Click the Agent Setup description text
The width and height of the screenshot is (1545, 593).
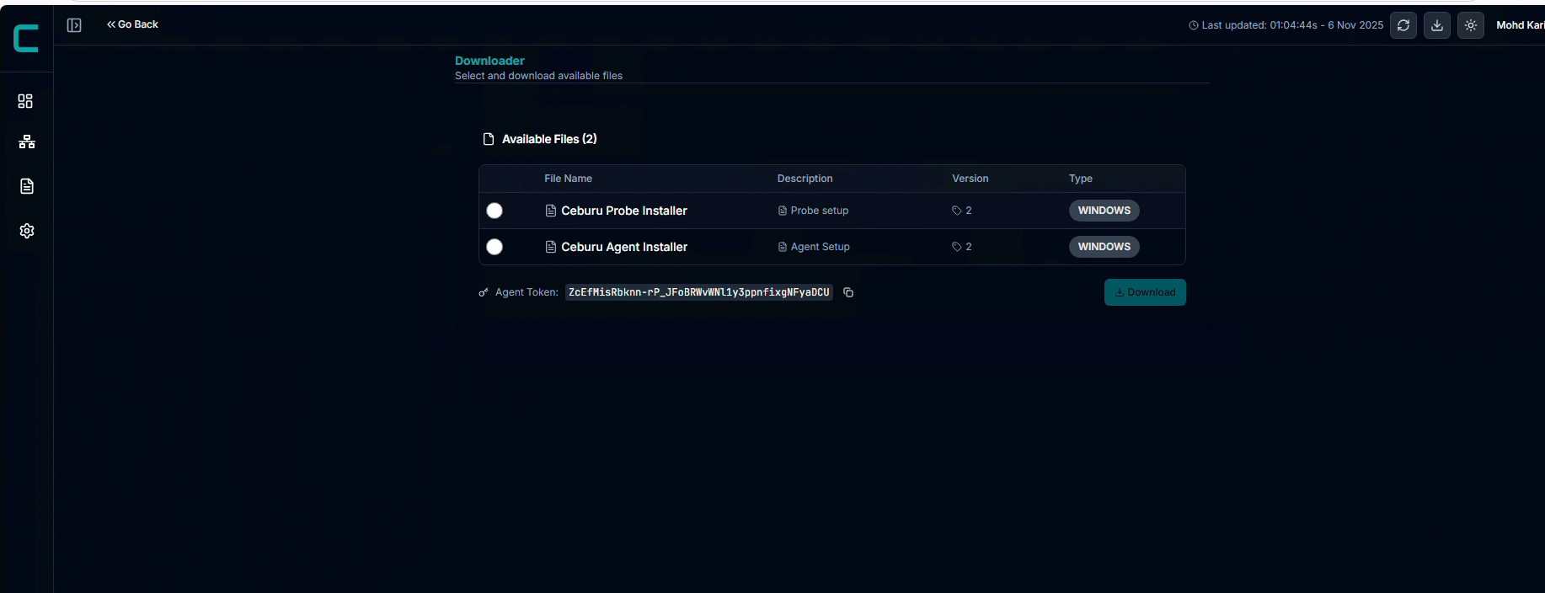[821, 247]
